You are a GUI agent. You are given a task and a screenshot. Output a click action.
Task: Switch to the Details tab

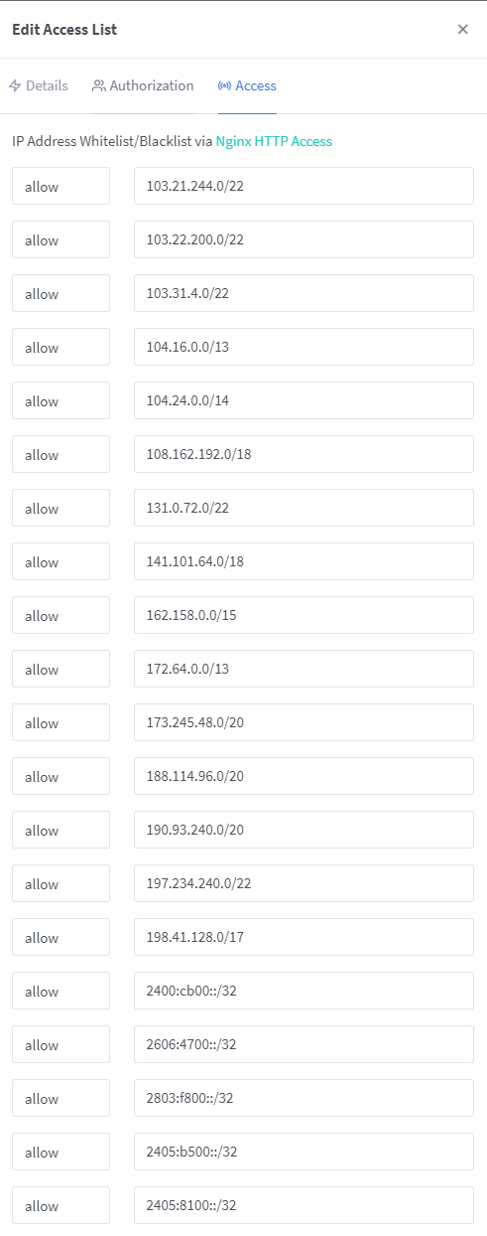(x=39, y=86)
